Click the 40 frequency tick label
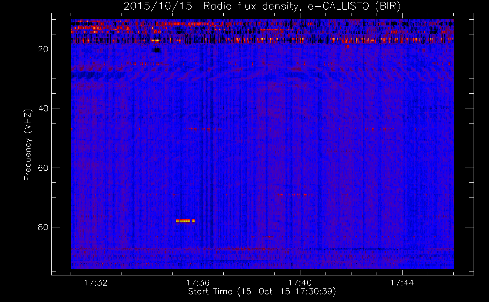Screen dimensions: 489x302 coord(44,108)
